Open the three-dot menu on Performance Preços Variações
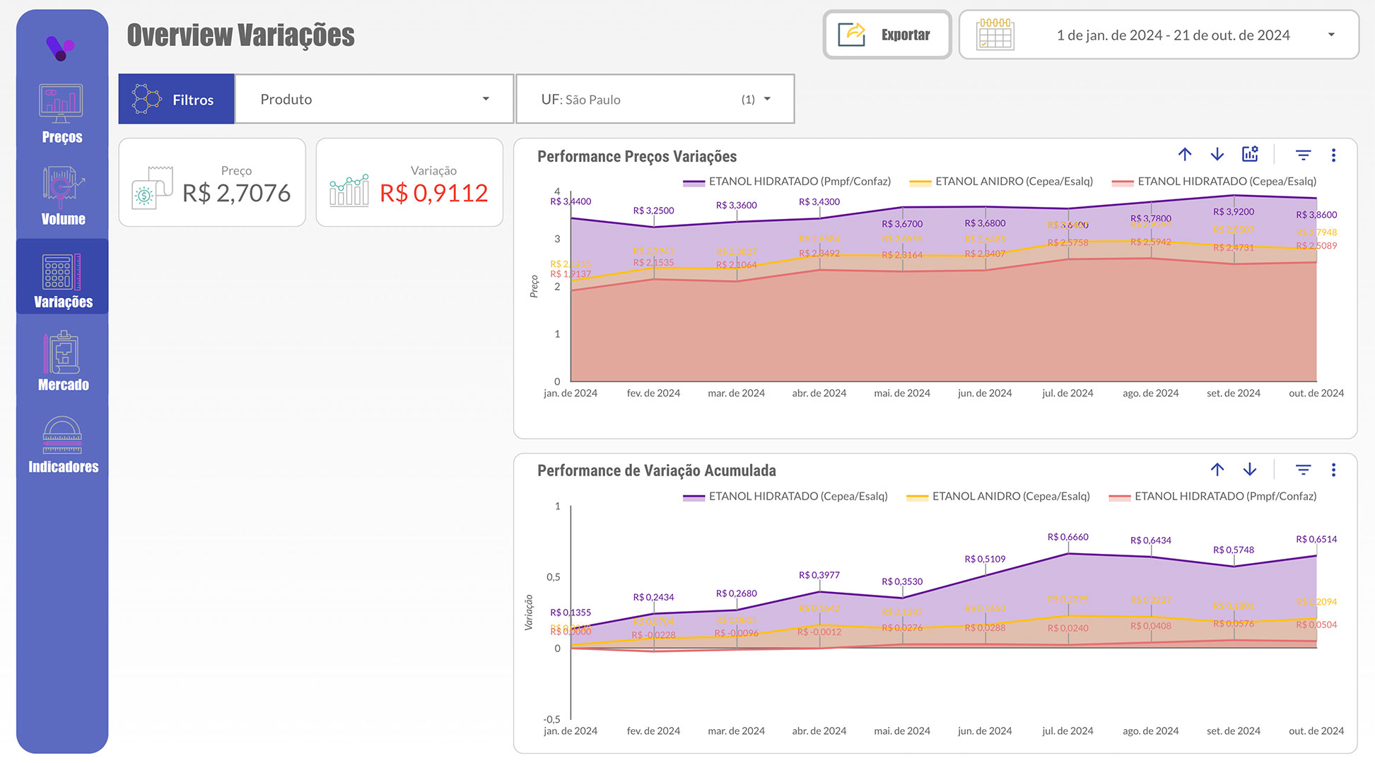The height and width of the screenshot is (763, 1375). pos(1335,155)
